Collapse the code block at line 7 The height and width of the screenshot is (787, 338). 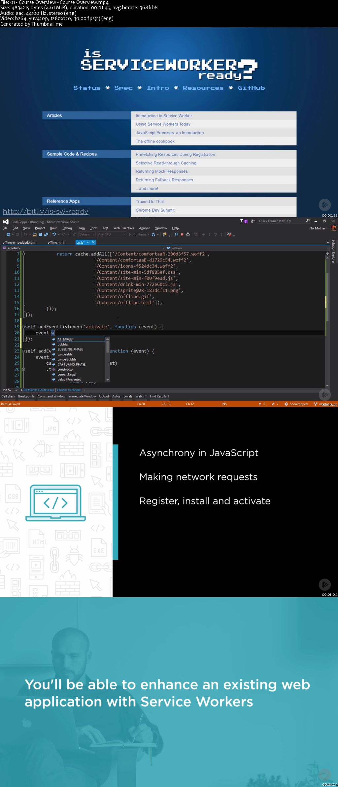pyautogui.click(x=23, y=254)
